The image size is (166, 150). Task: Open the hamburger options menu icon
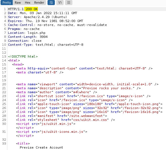[69, 3]
